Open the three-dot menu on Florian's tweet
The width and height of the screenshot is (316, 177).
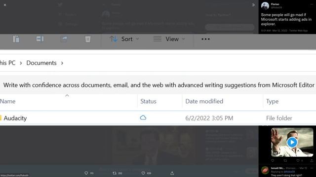coord(312,4)
